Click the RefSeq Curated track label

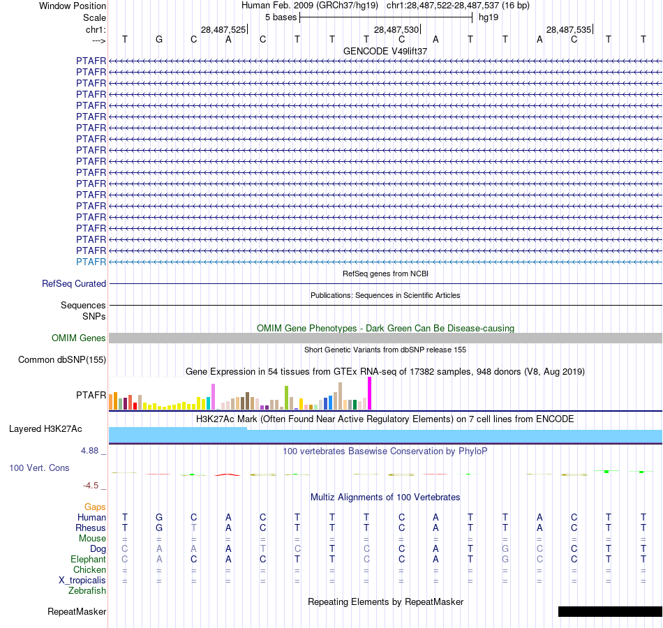(x=73, y=284)
